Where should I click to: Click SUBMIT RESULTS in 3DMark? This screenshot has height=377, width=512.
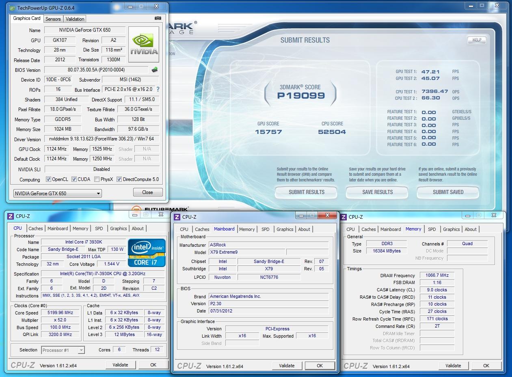tap(307, 192)
